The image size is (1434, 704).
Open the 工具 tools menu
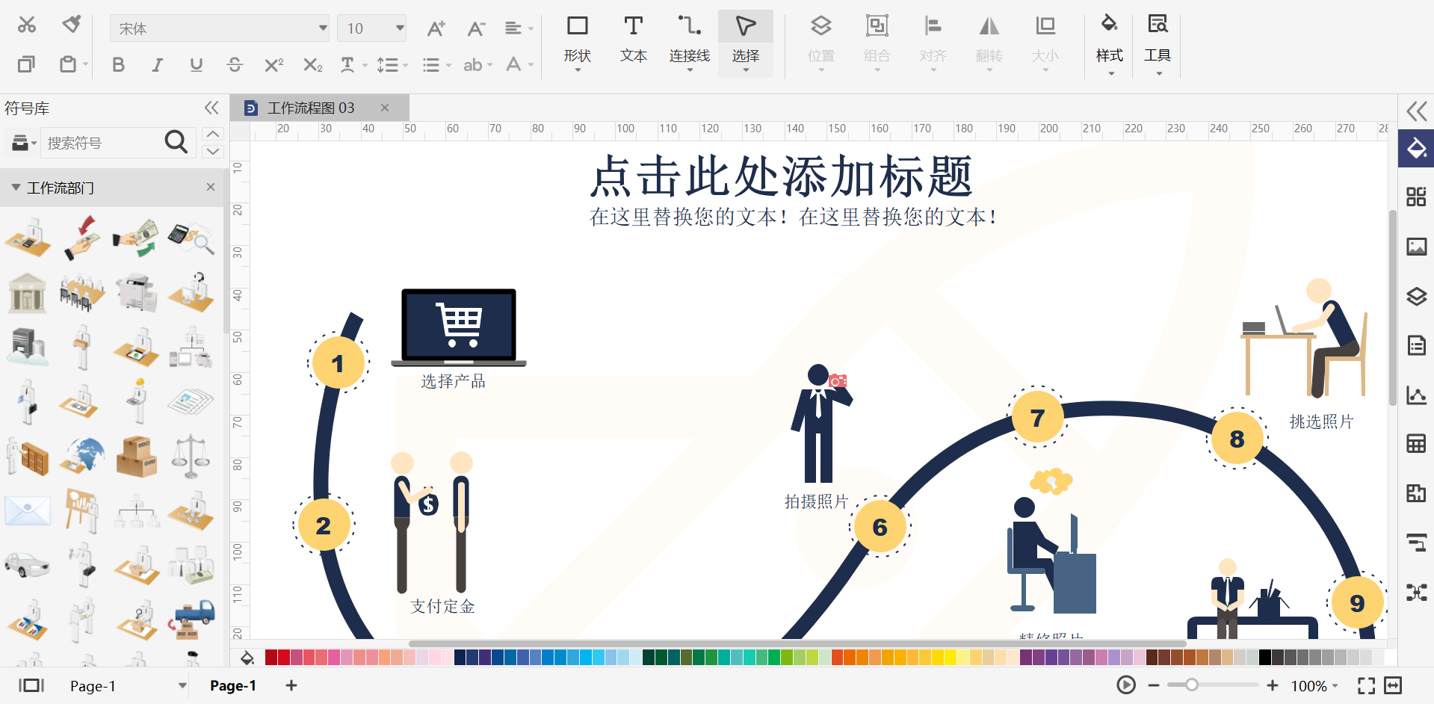(1158, 44)
